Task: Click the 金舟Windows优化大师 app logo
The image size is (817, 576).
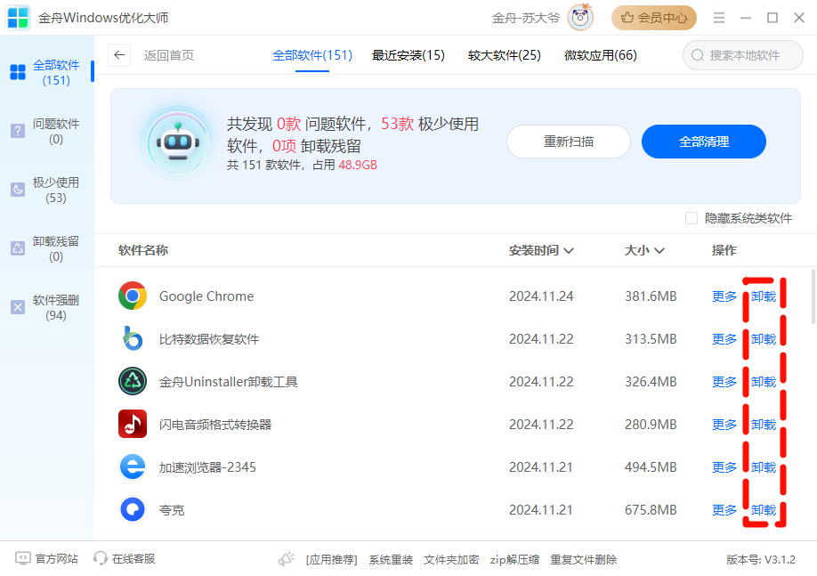Action: [18, 18]
